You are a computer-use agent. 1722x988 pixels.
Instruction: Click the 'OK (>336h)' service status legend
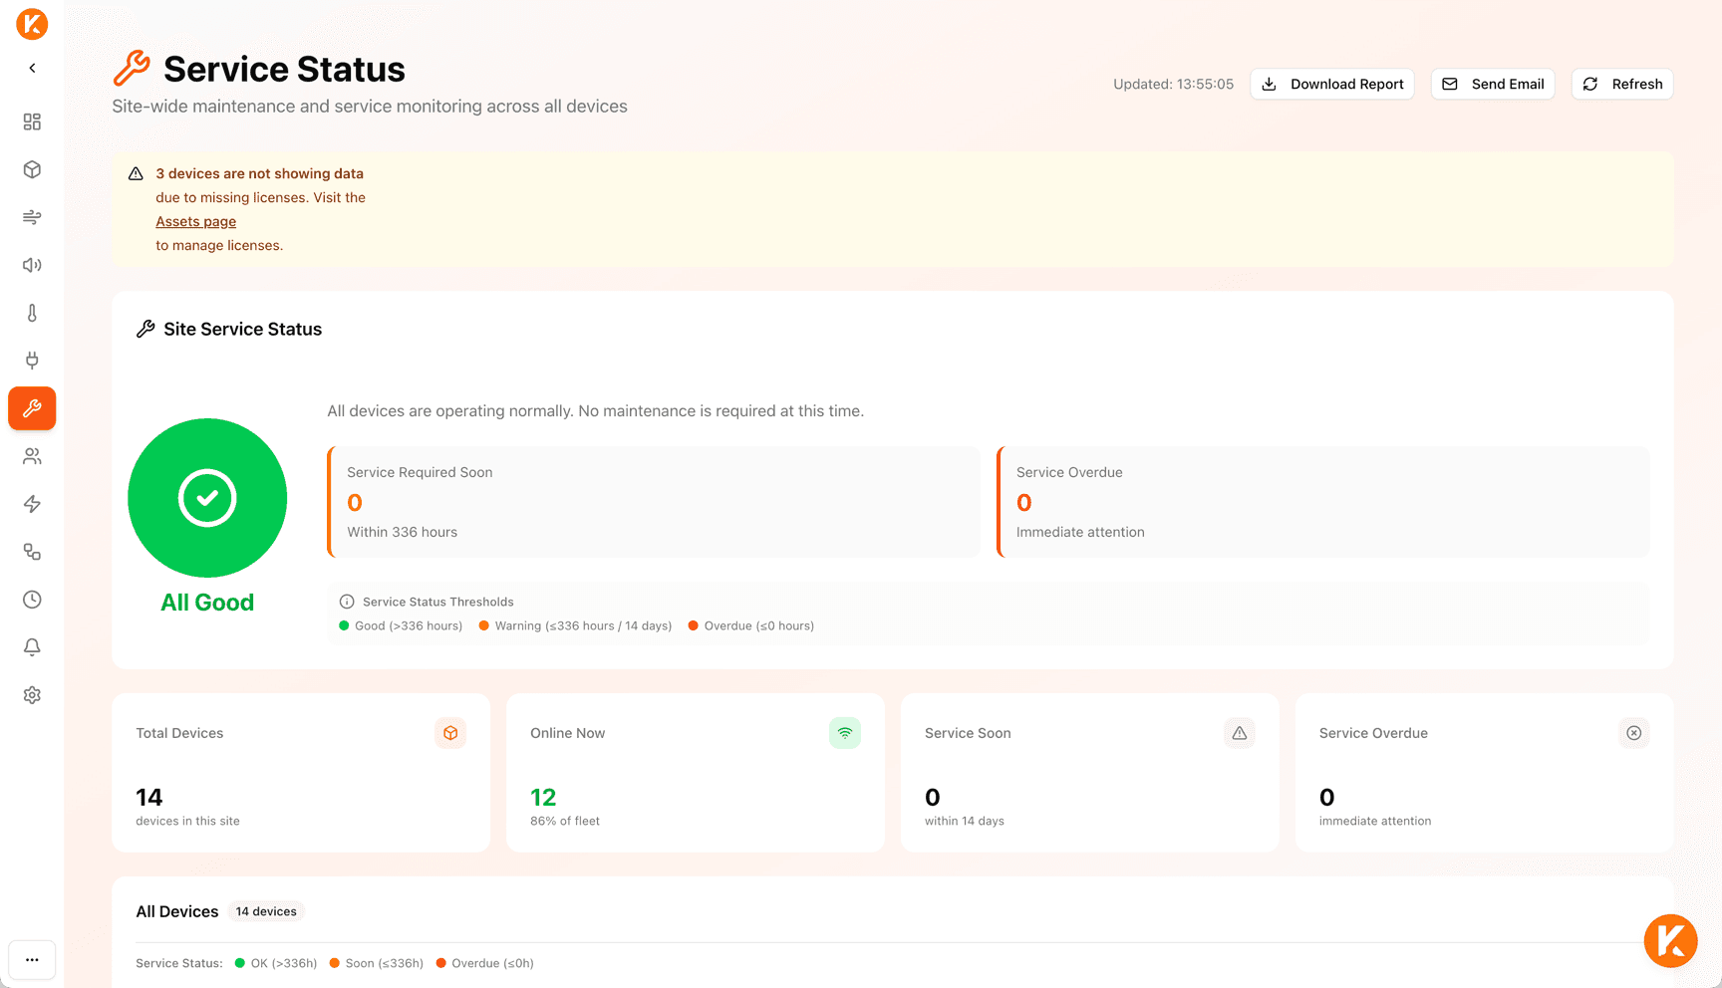point(276,963)
